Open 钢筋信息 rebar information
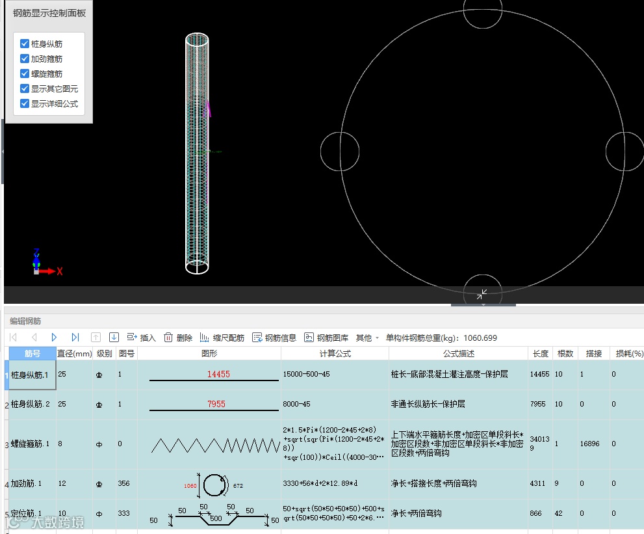Viewport: 644px width, 534px height. point(274,338)
